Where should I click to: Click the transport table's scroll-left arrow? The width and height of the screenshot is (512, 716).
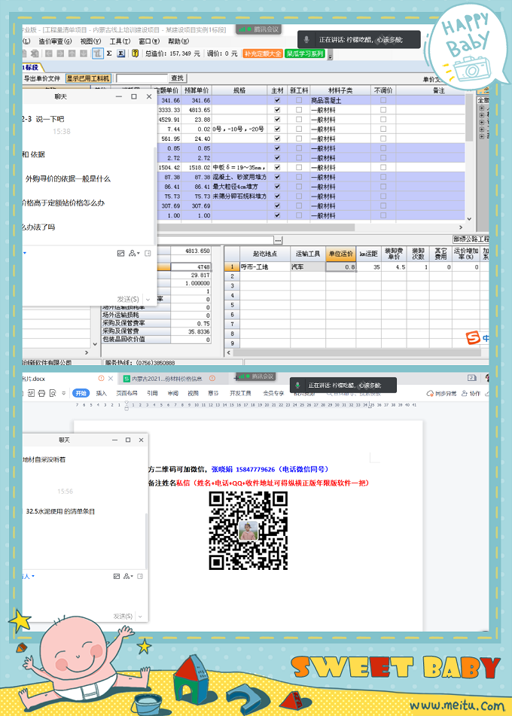229,352
